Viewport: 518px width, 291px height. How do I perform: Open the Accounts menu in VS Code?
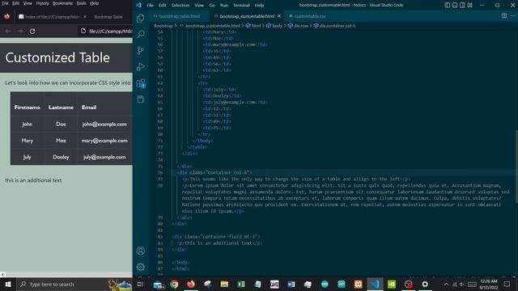(141, 251)
